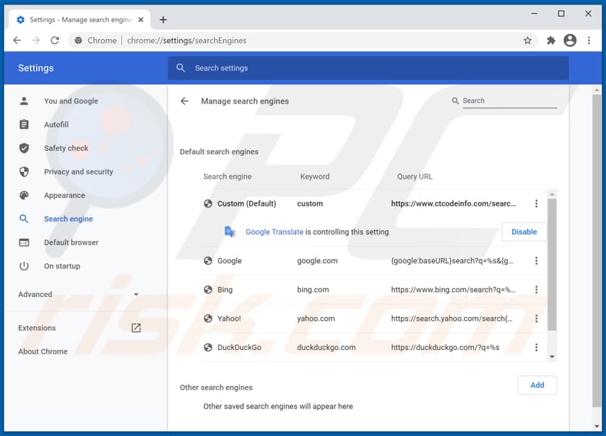This screenshot has height=436, width=606.
Task: Click the search icon in Manage search engines
Action: click(x=456, y=101)
